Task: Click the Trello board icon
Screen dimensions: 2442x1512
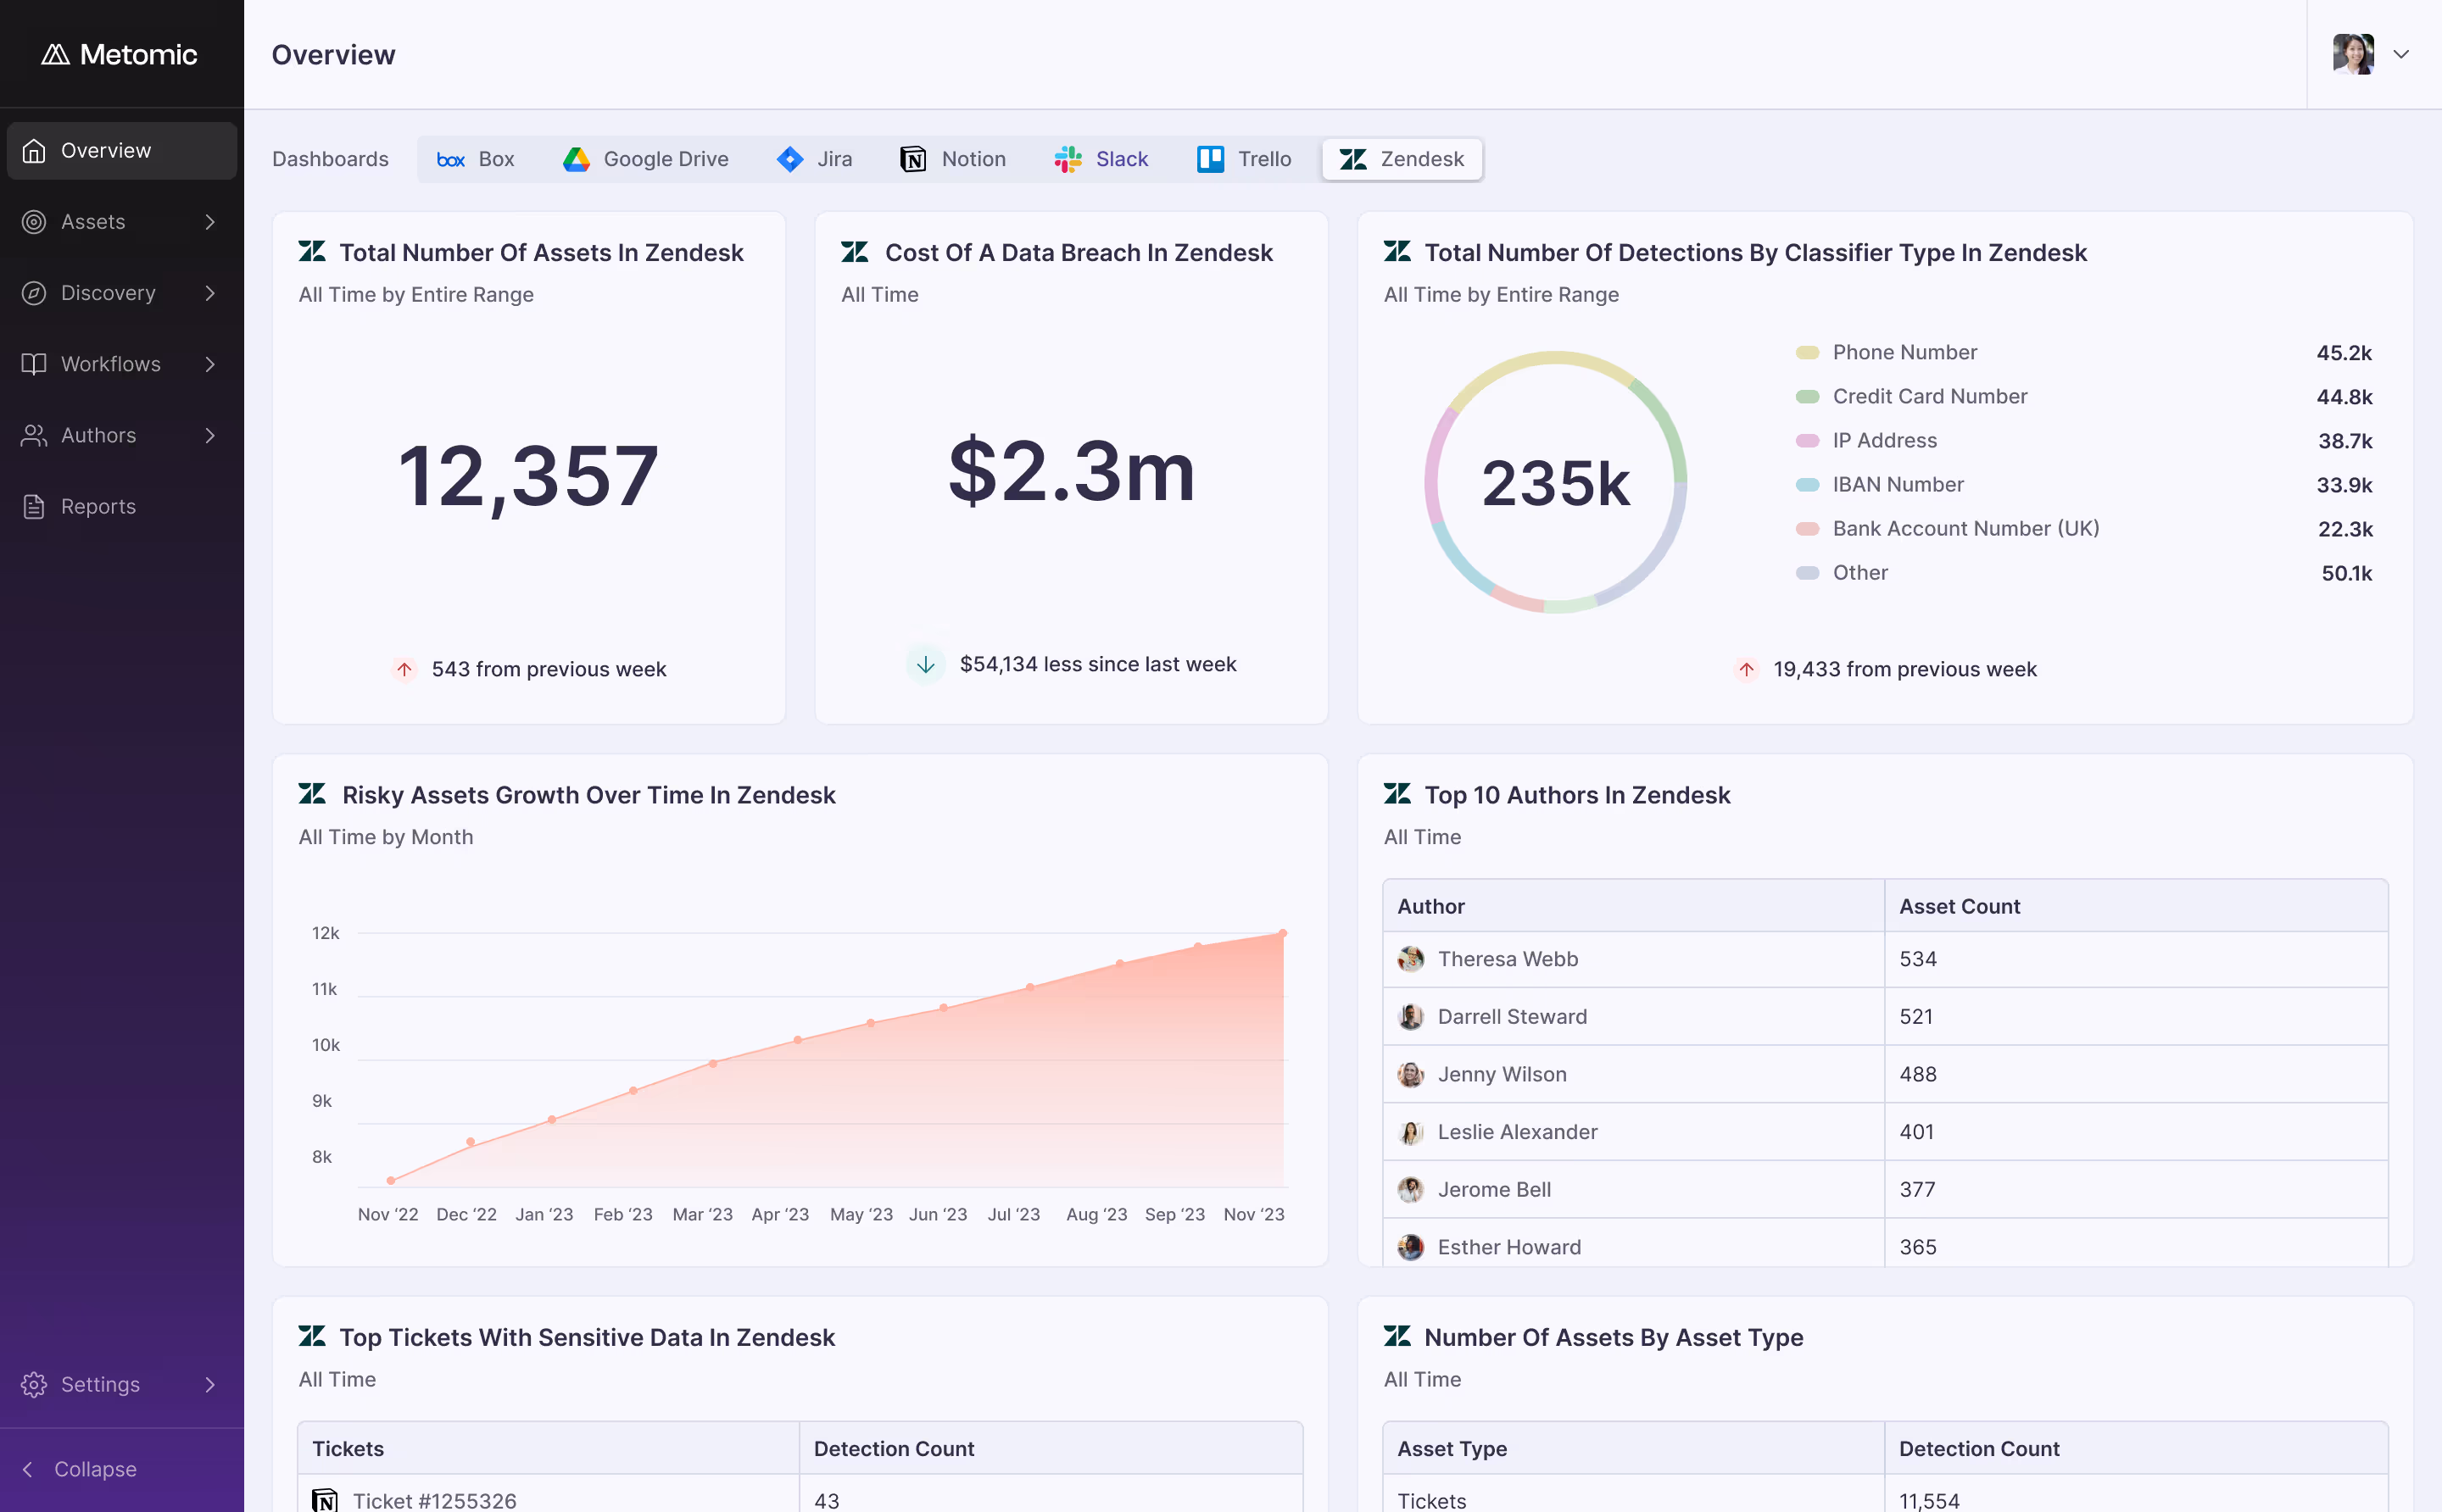Action: pos(1211,159)
